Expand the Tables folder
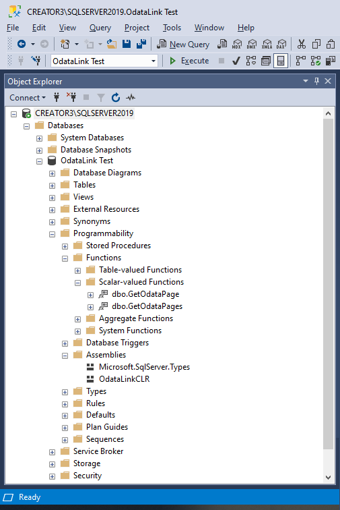Viewport: 340px width, 510px height. [x=52, y=186]
